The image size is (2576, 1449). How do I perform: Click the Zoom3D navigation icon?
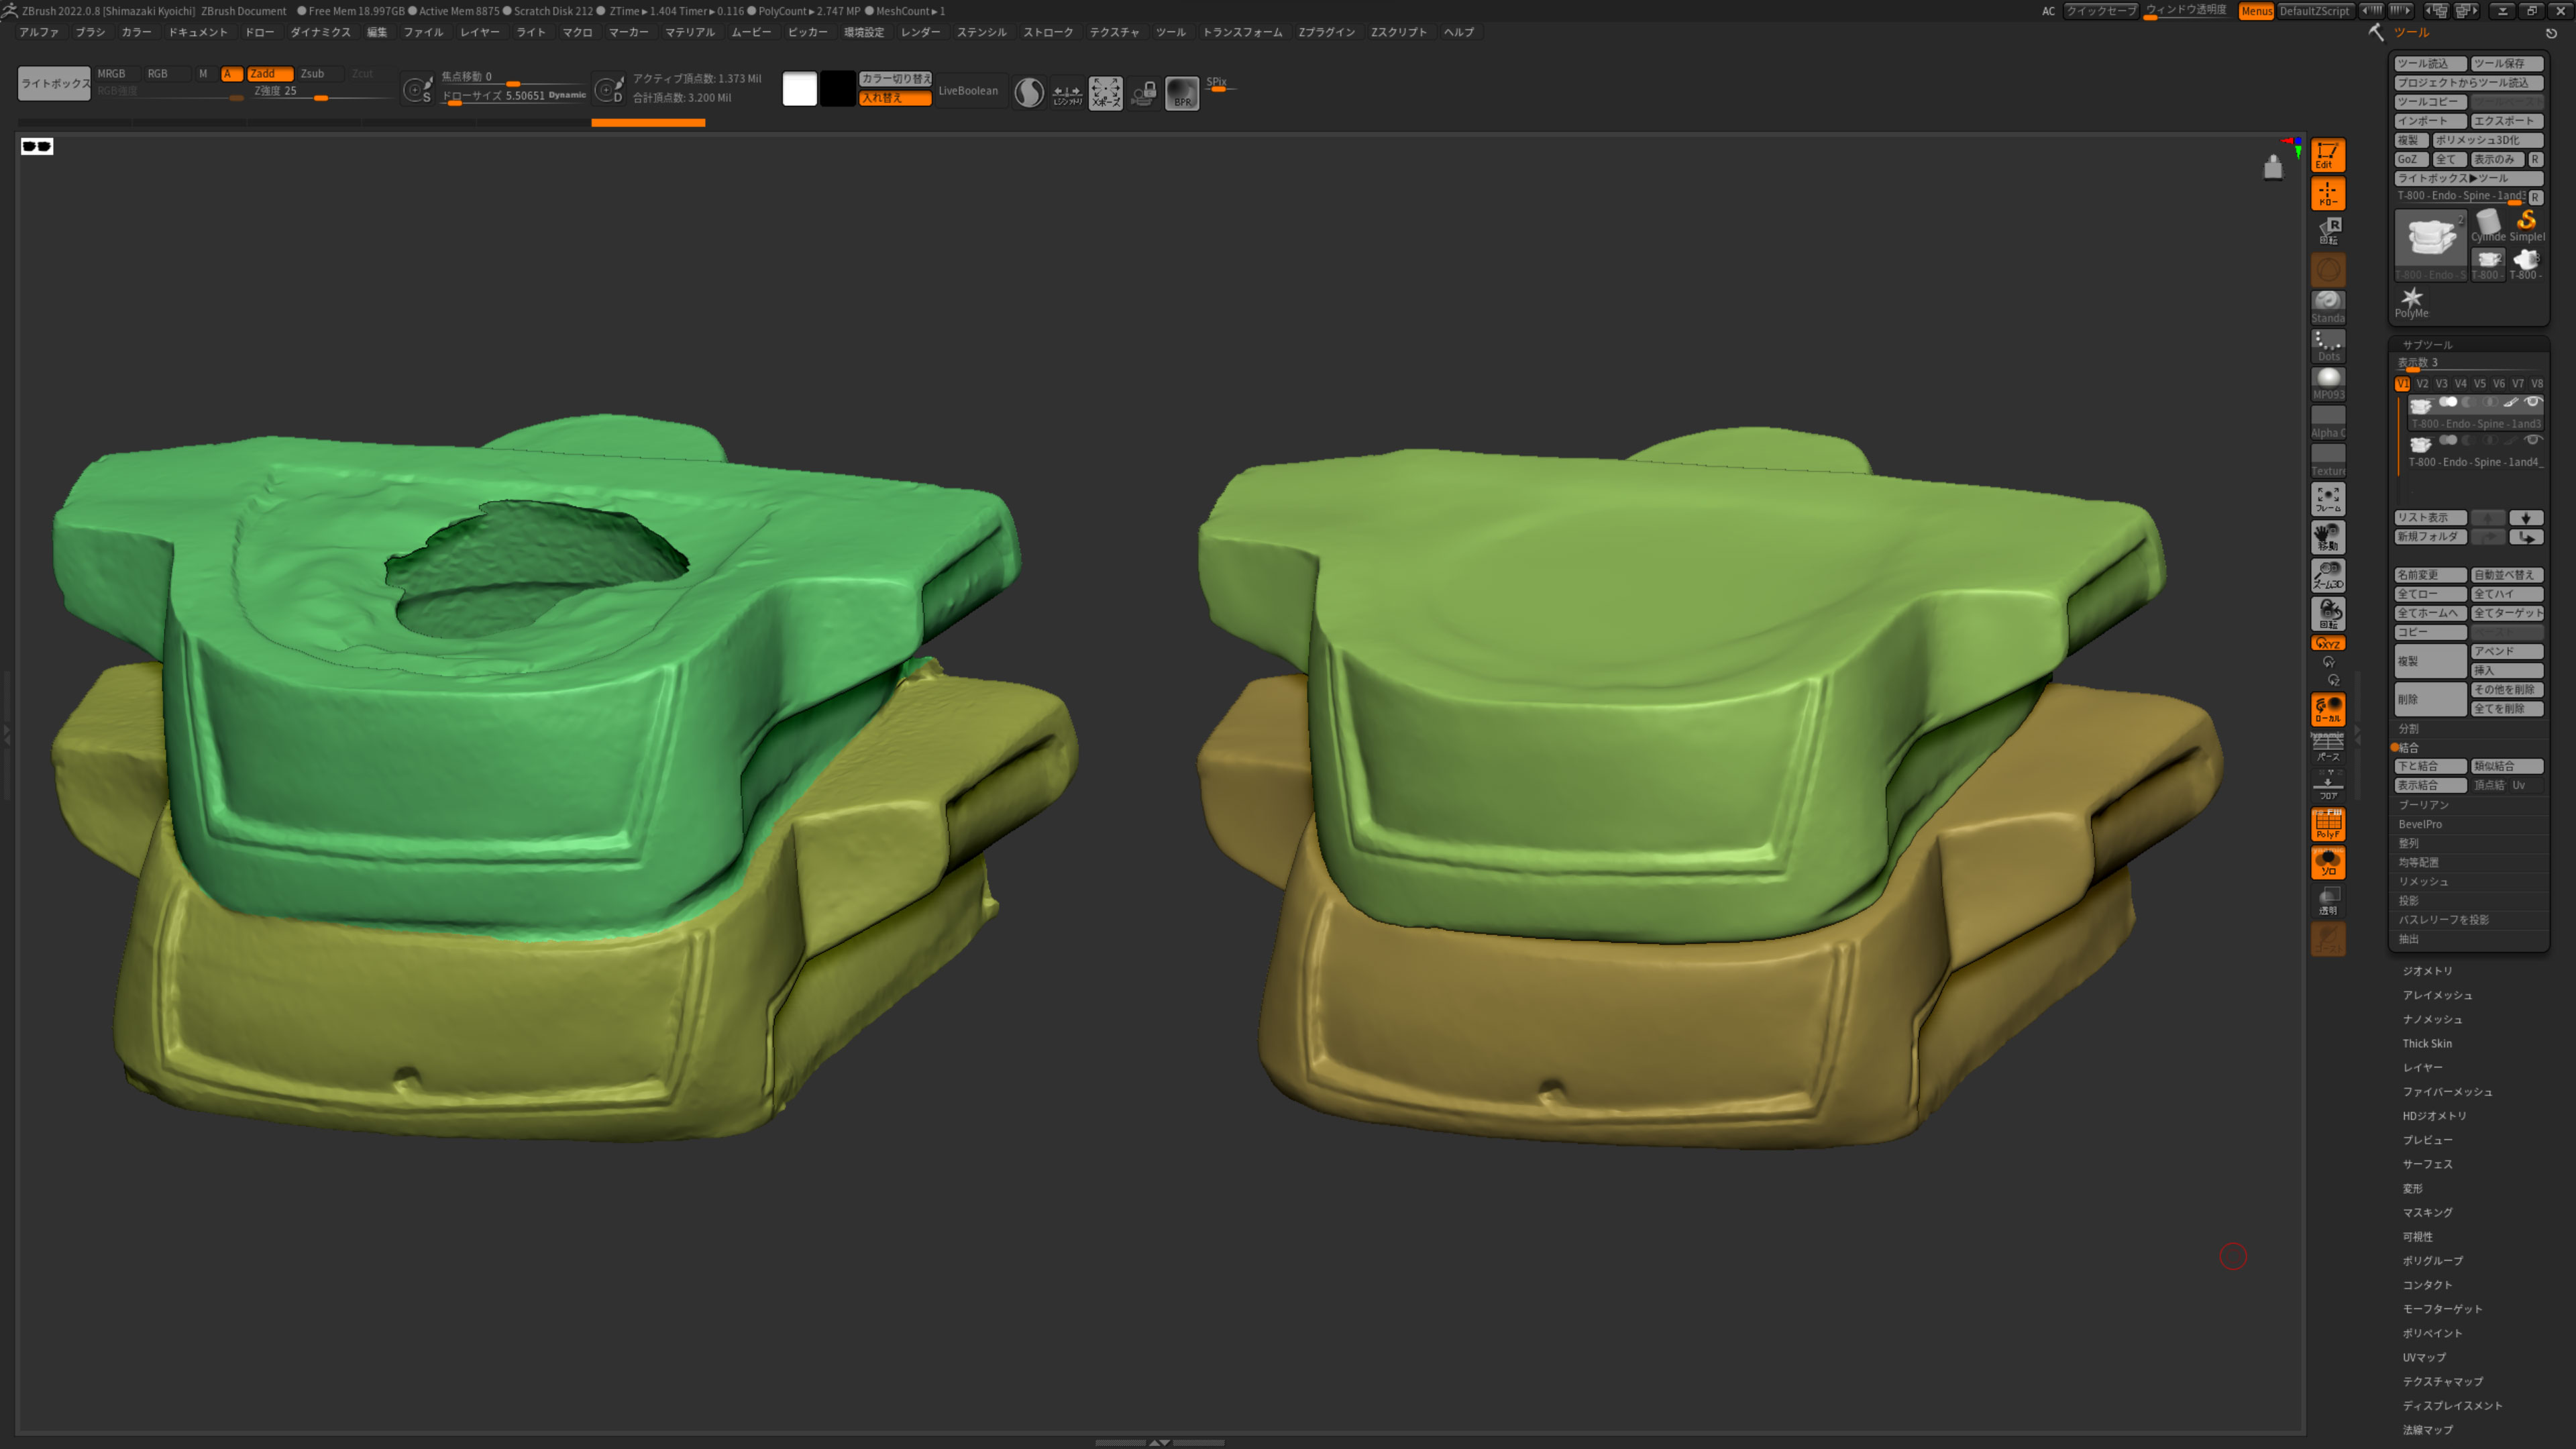(2327, 575)
